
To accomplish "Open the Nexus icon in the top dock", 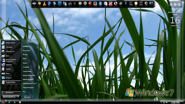I will coord(34,4).
